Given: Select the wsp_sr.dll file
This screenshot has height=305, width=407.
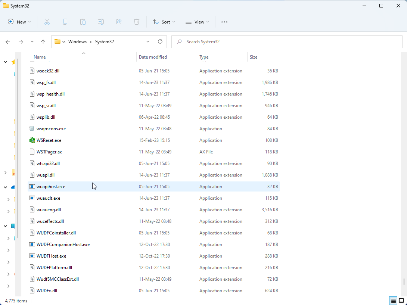Looking at the screenshot, I should [x=154, y=105].
